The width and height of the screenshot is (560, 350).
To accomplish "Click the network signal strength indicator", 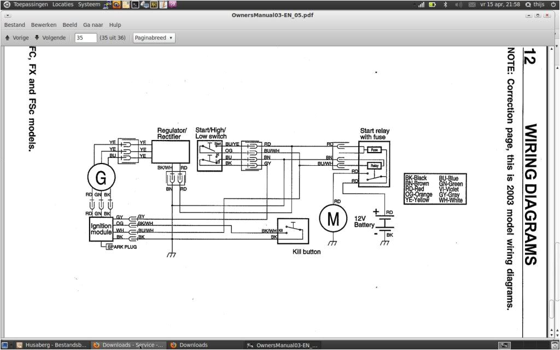I will (422, 4).
